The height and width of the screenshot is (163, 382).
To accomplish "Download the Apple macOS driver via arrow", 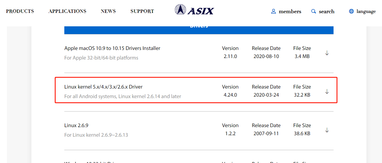I will coord(327,53).
